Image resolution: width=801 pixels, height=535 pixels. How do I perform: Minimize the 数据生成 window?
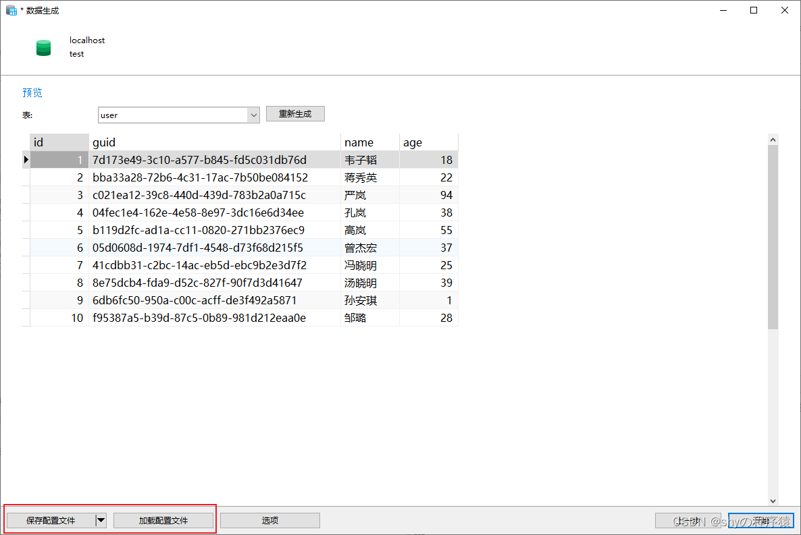coord(723,10)
